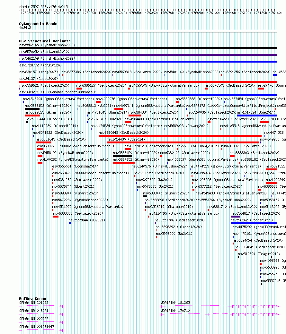This screenshot has width=286, height=334.
Task: Click the black bar under nsv5838450
Action: click(122, 156)
